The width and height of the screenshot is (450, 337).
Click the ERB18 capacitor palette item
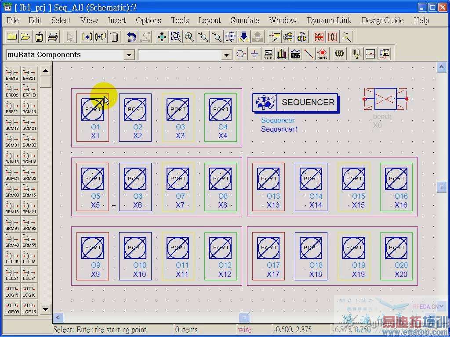(12, 74)
